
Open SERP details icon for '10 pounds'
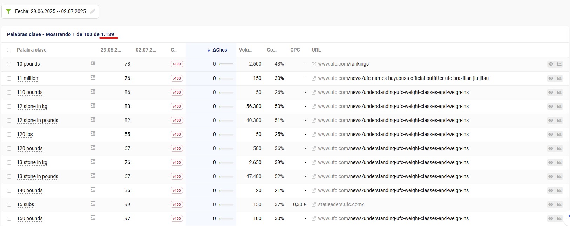click(93, 63)
